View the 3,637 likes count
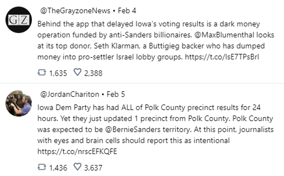The image size is (284, 176). [93, 168]
